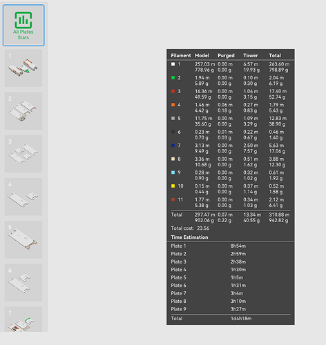This screenshot has width=326, height=345.
Task: Open plate 5 thumbnail
Action: 23,239
